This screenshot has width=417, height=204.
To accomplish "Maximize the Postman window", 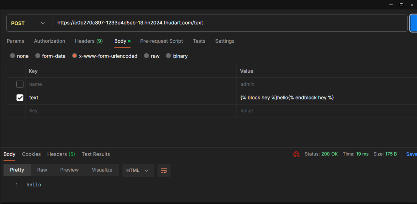I will click(401, 5).
